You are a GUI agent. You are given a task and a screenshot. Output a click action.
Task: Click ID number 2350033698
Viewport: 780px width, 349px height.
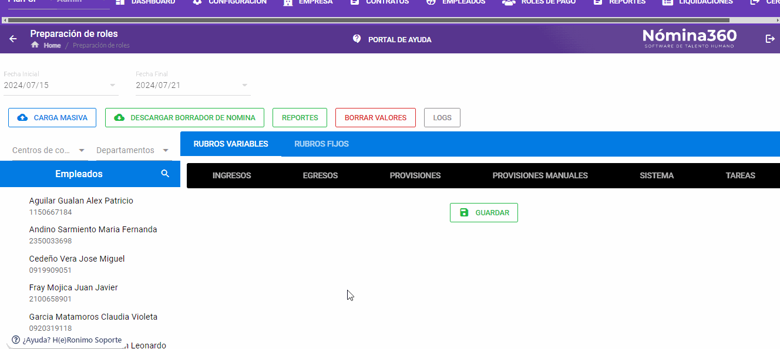point(51,240)
